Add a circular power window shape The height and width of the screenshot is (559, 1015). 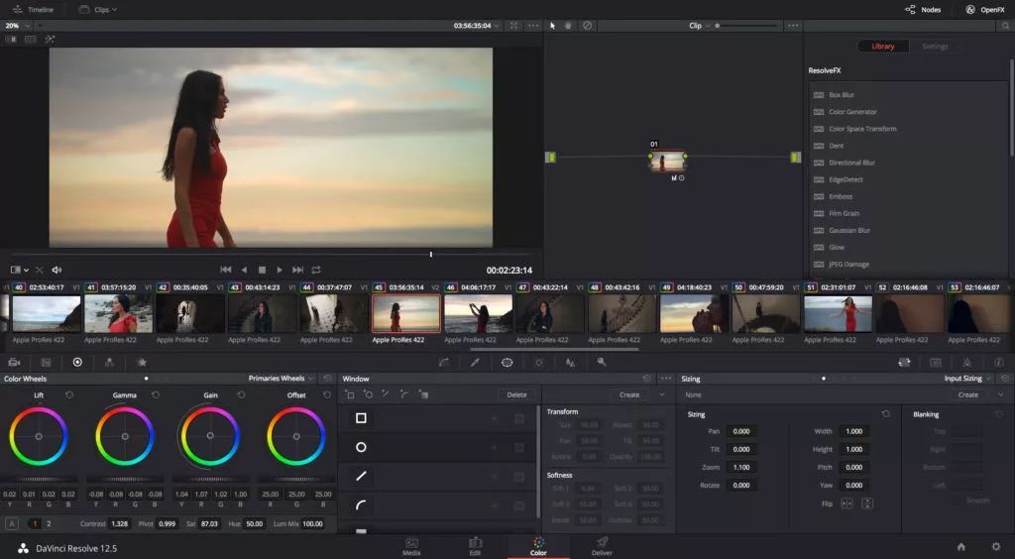click(361, 447)
